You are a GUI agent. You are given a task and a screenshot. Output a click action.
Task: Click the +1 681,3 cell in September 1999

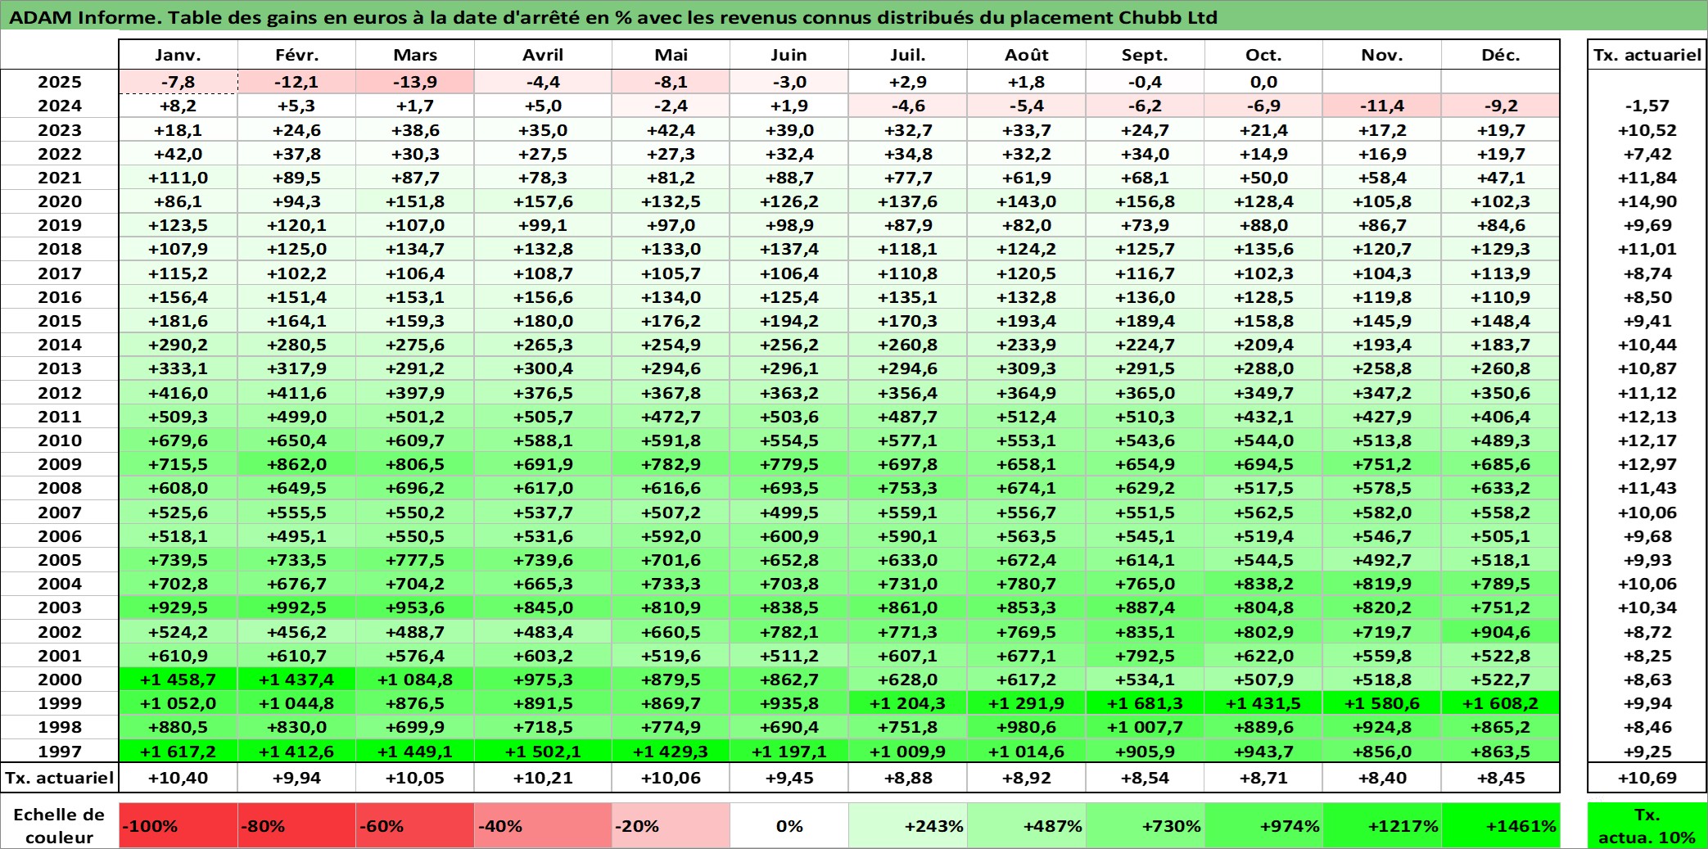1145,703
